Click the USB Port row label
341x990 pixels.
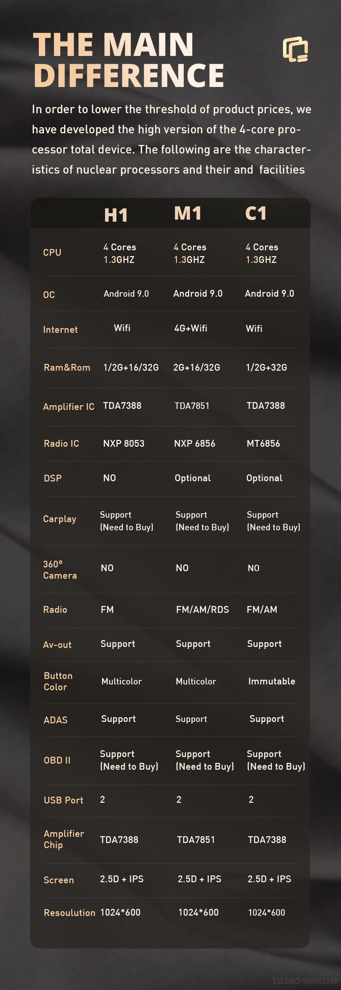(63, 800)
